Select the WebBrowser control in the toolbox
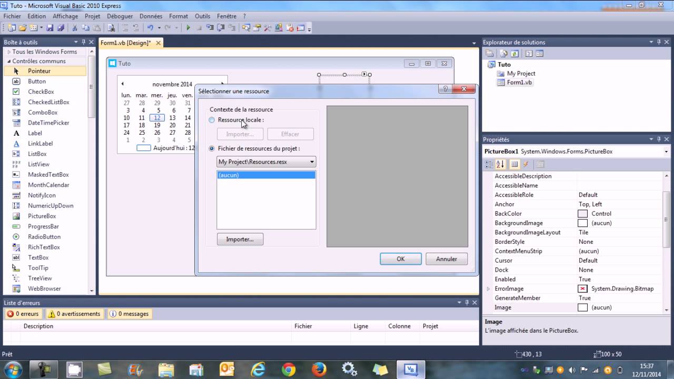 point(44,288)
